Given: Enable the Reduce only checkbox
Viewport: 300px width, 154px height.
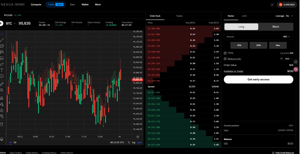Looking at the screenshot, I should tap(225, 59).
